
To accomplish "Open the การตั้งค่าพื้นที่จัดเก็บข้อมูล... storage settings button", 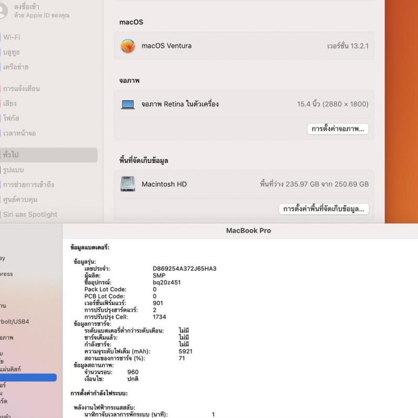I will 323,208.
